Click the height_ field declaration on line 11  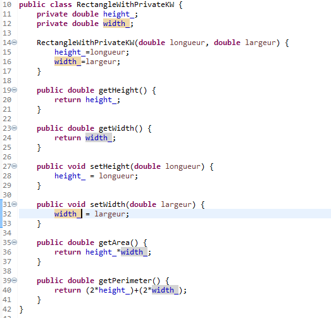tap(118, 14)
